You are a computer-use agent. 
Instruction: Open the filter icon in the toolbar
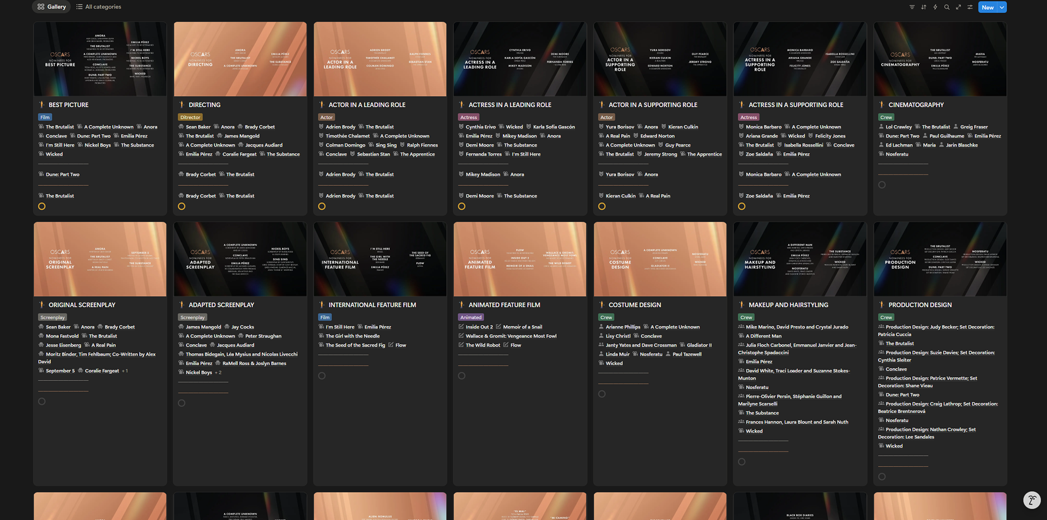912,7
